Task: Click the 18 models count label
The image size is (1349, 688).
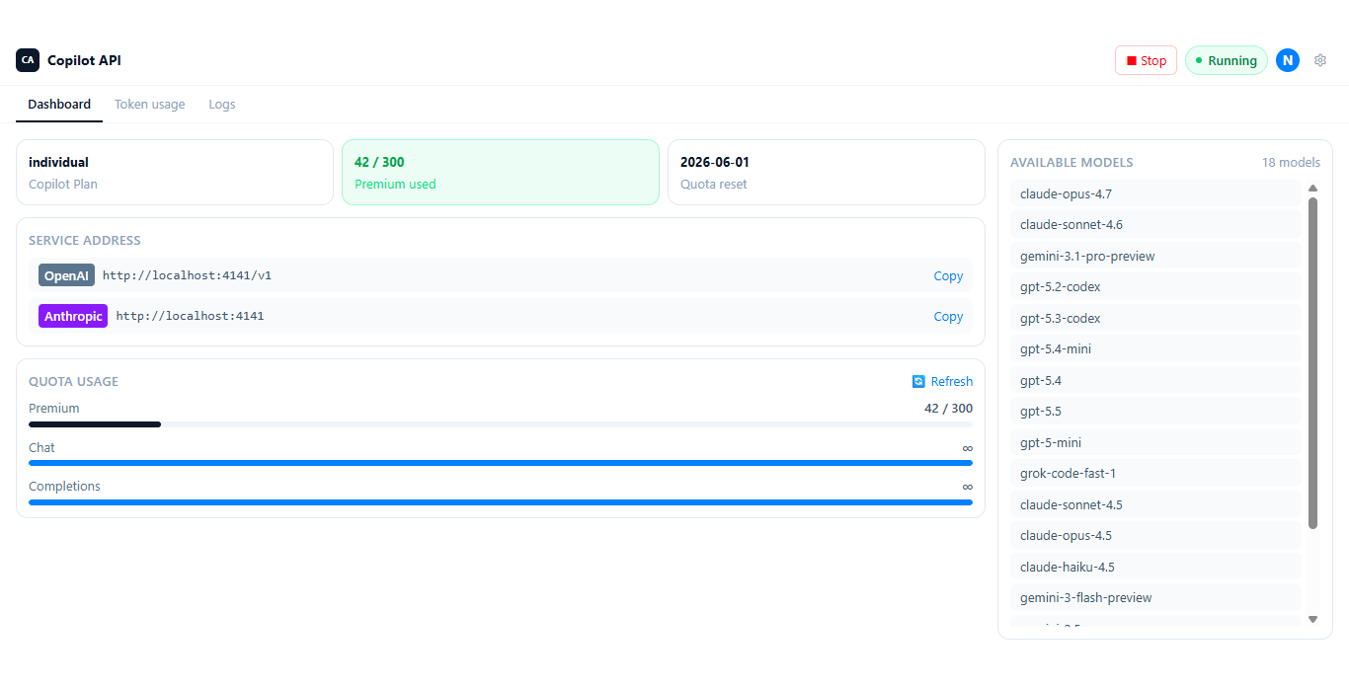Action: tap(1291, 162)
